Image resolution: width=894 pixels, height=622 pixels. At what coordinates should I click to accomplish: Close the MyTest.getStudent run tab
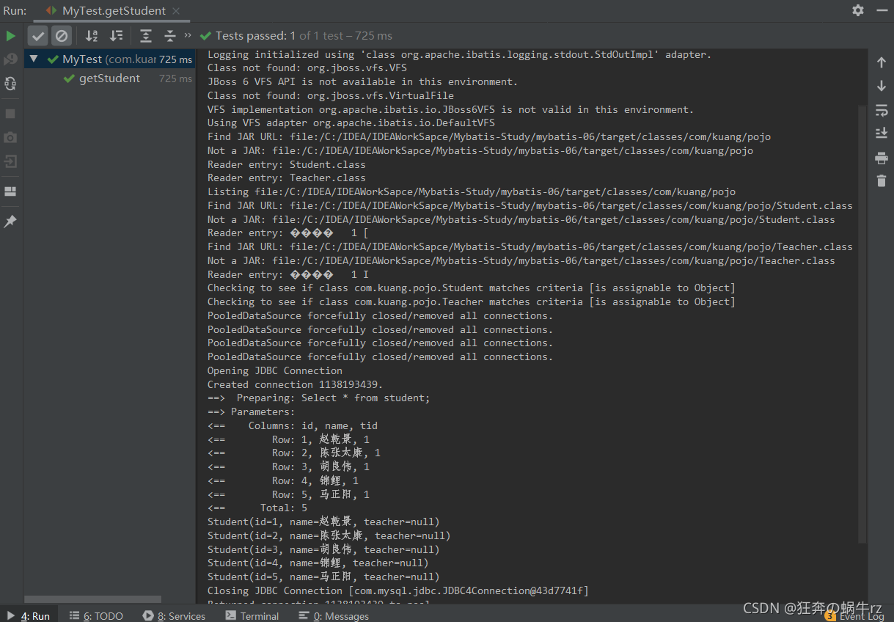click(176, 10)
